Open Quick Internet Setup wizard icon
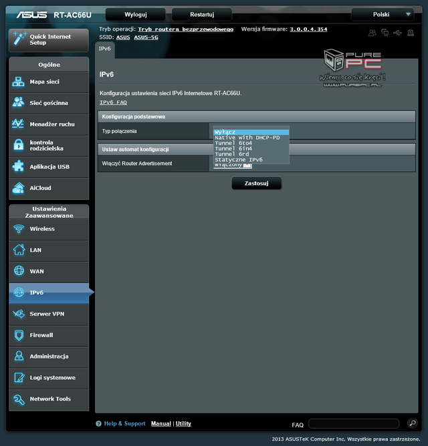The height and width of the screenshot is (446, 428). pos(19,39)
